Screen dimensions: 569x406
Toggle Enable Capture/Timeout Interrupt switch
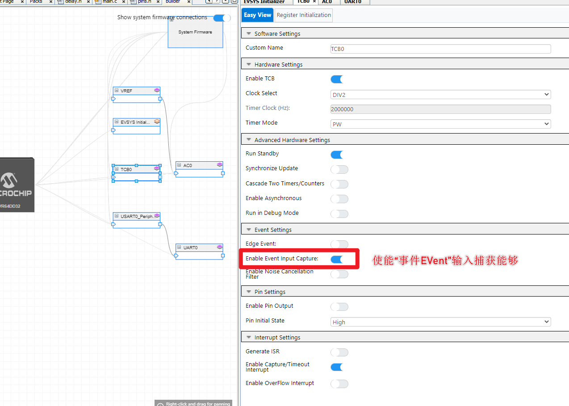(337, 367)
